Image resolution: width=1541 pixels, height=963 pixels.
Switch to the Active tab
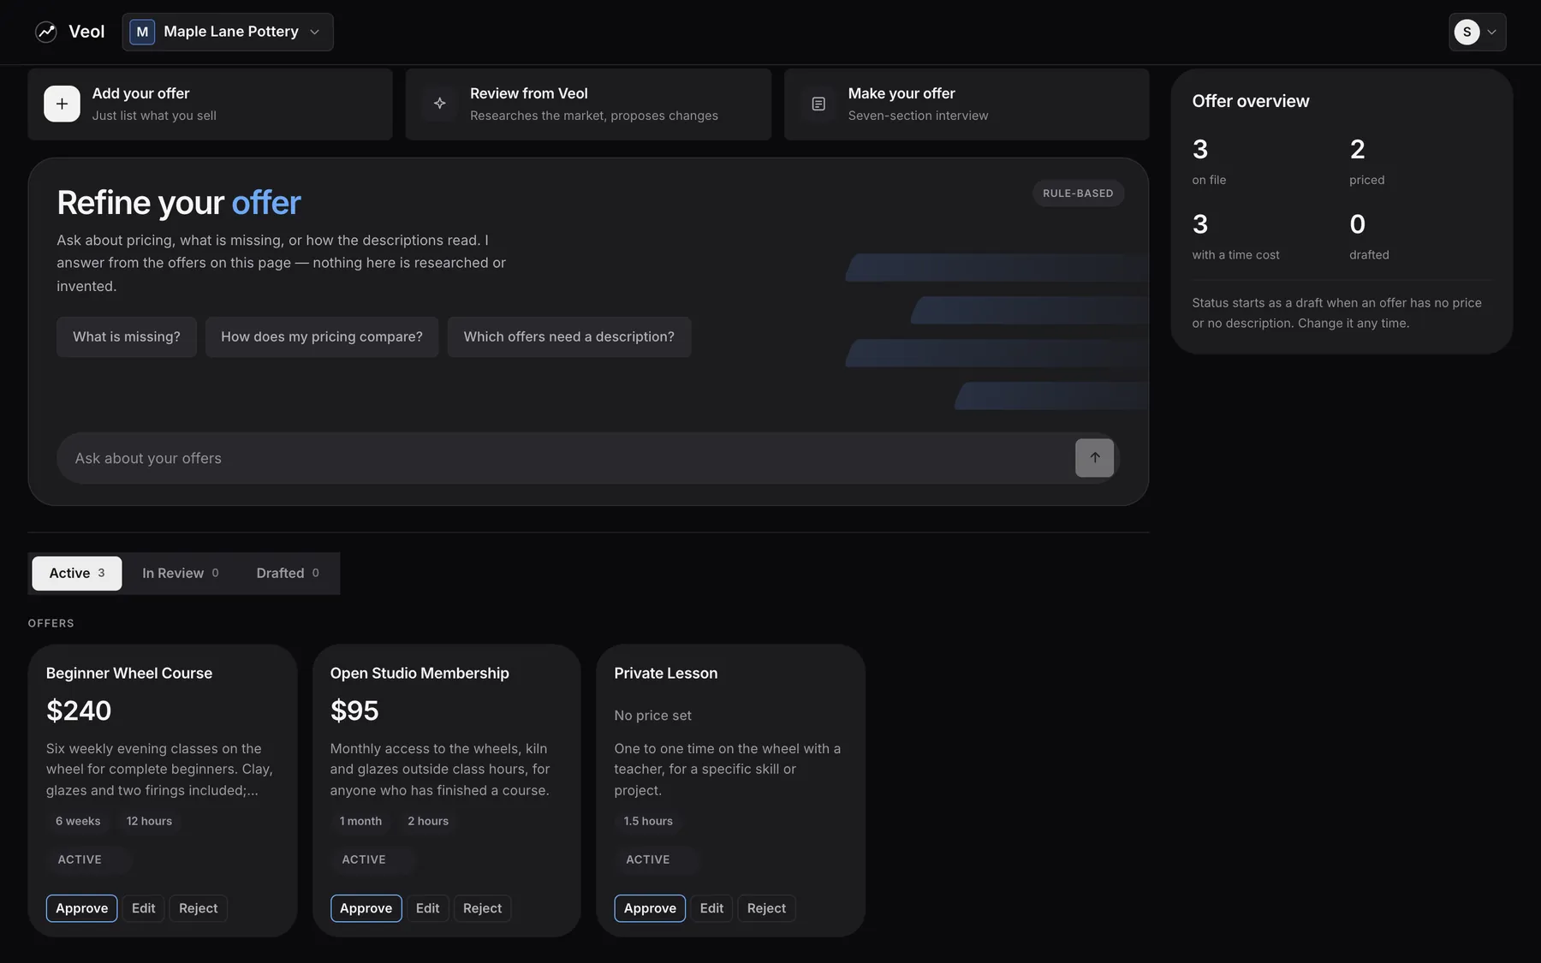pyautogui.click(x=77, y=574)
